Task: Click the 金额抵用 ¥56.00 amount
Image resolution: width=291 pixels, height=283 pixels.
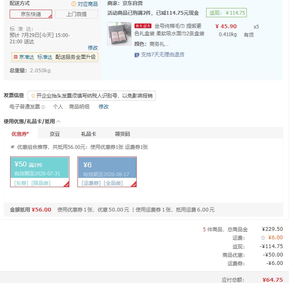Action: click(x=41, y=210)
